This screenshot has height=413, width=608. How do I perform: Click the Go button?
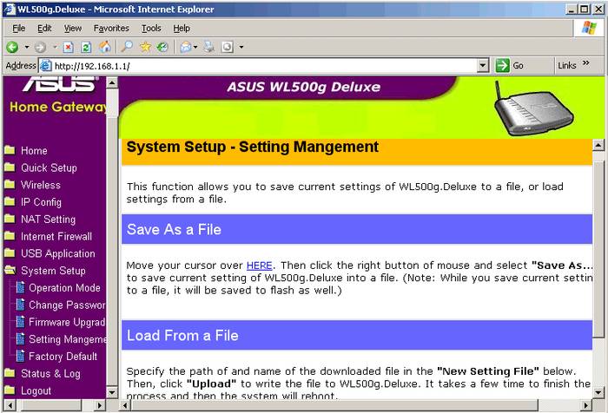512,66
